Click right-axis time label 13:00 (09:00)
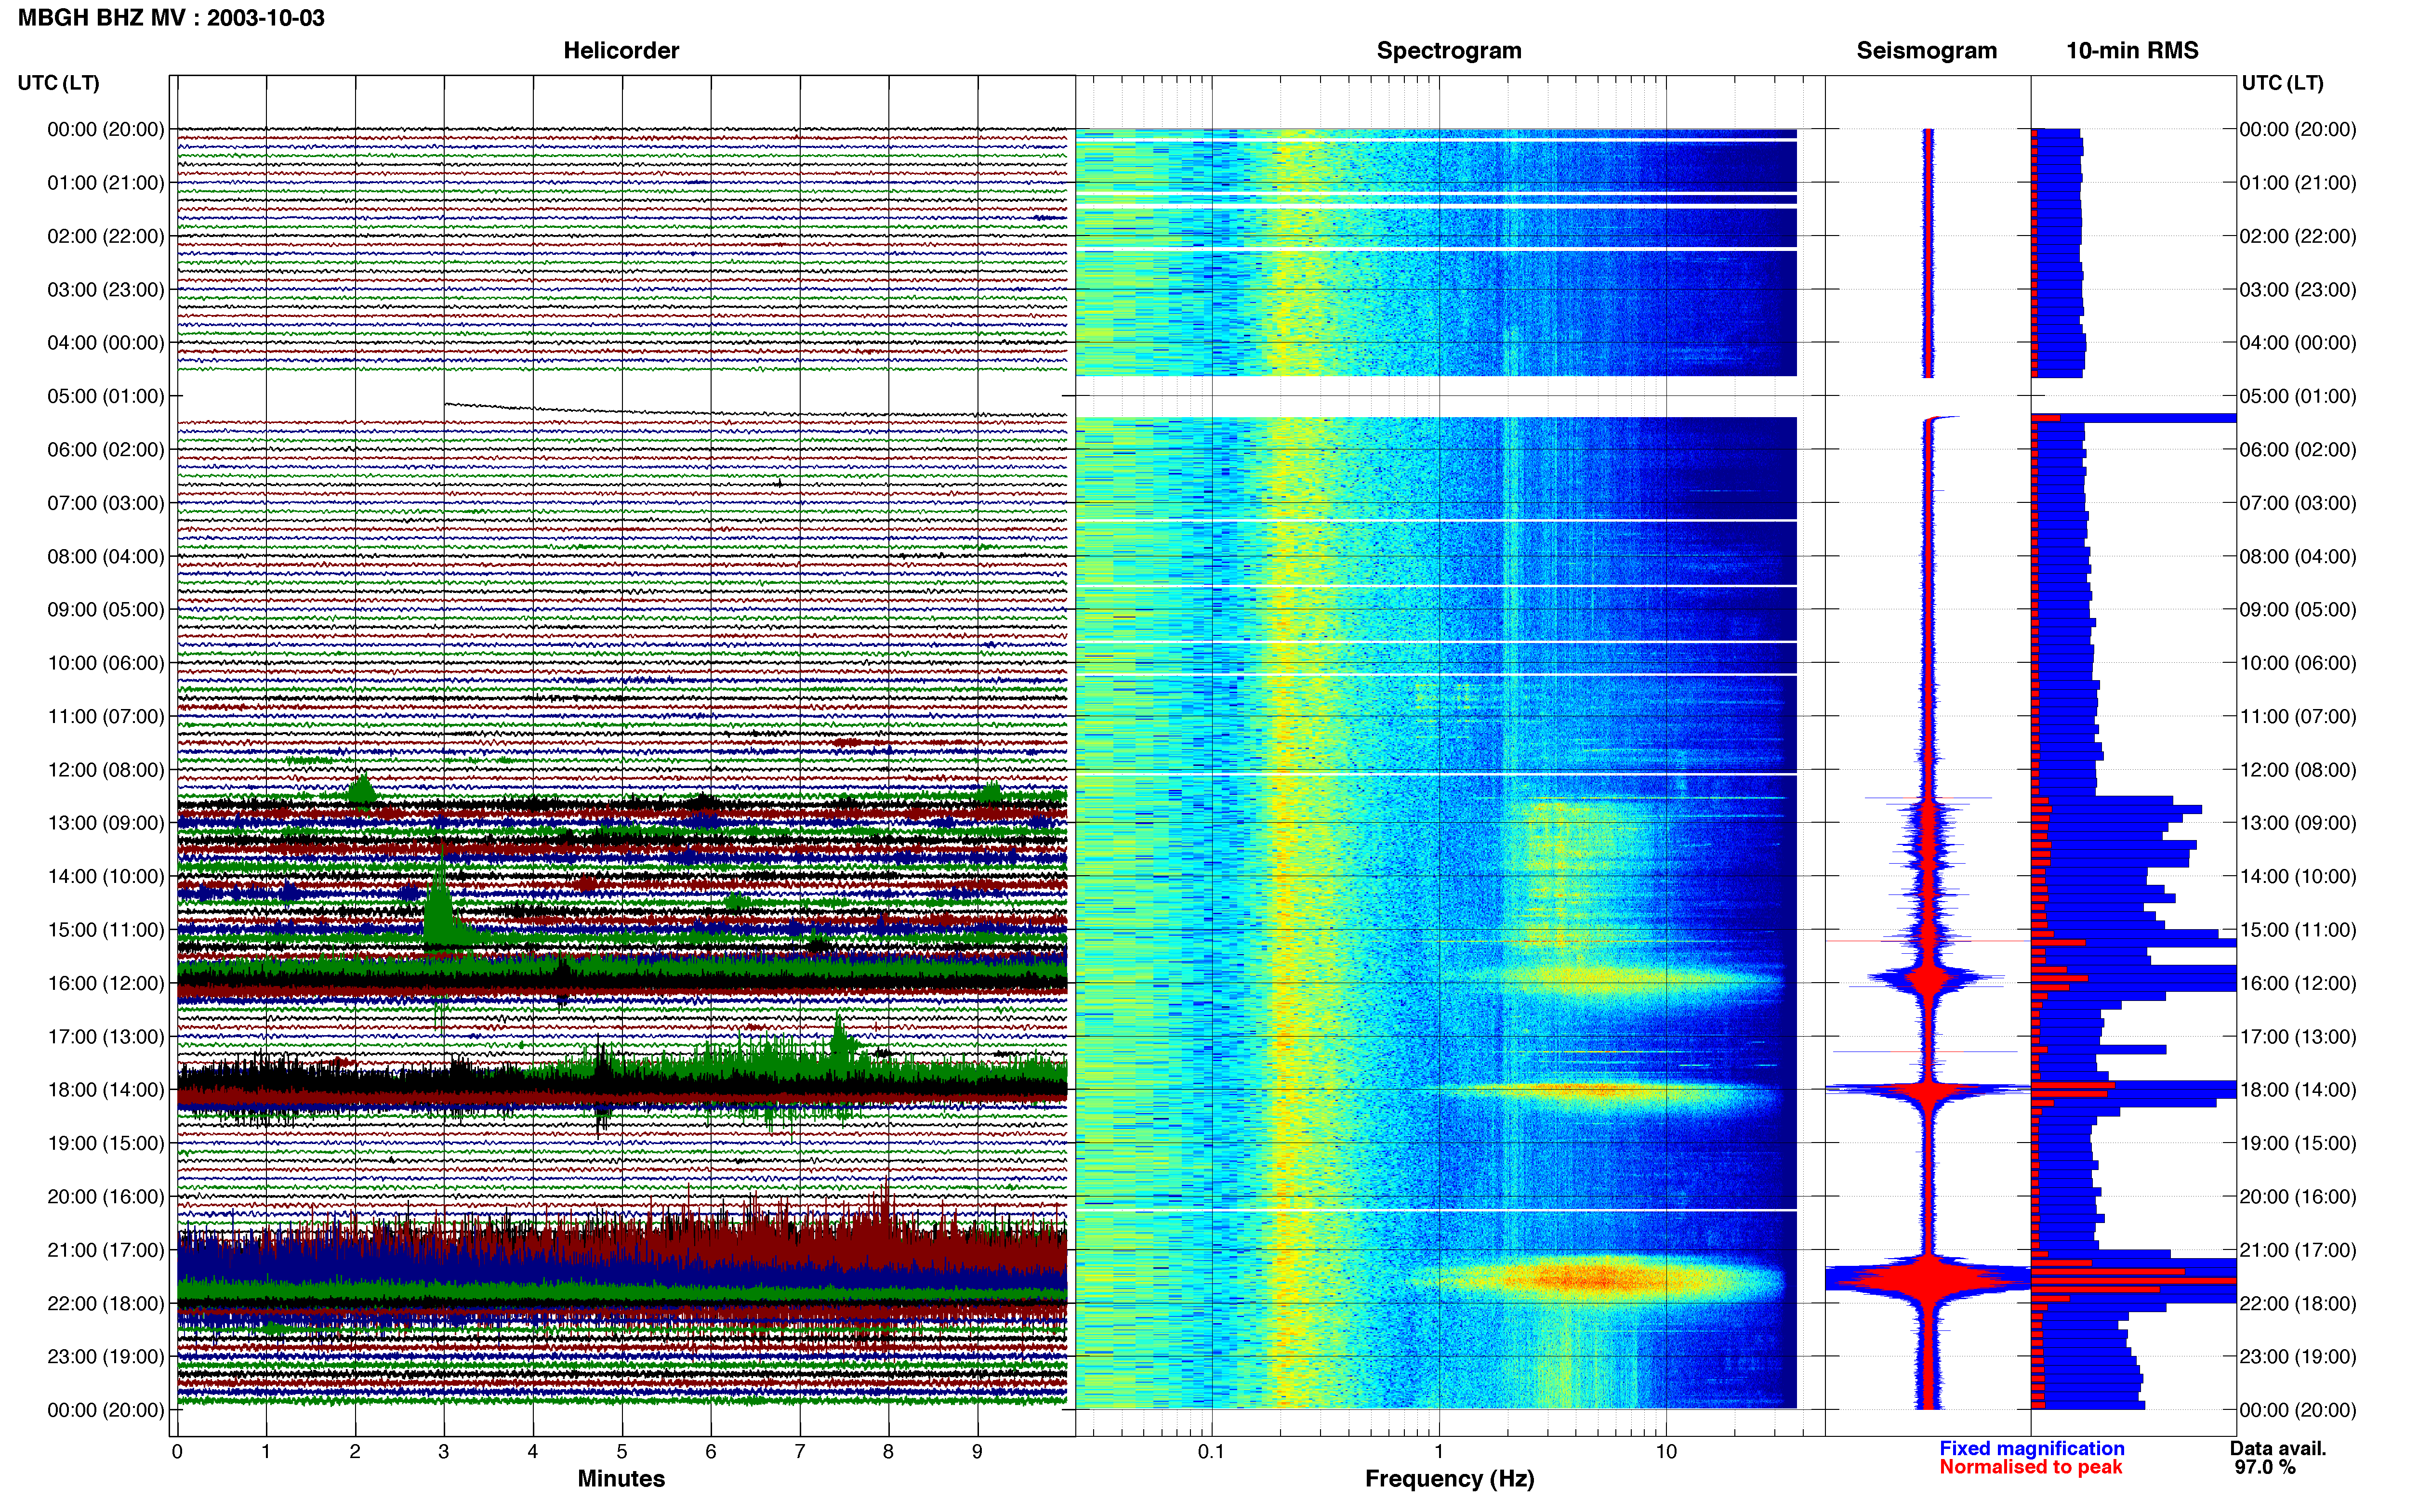 tap(2298, 823)
